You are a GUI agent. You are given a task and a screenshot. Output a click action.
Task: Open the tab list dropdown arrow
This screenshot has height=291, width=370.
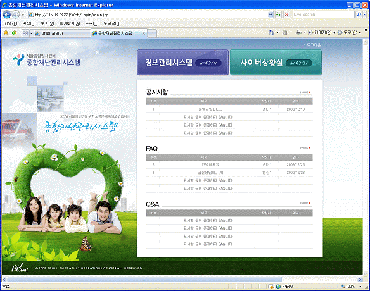(x=32, y=34)
